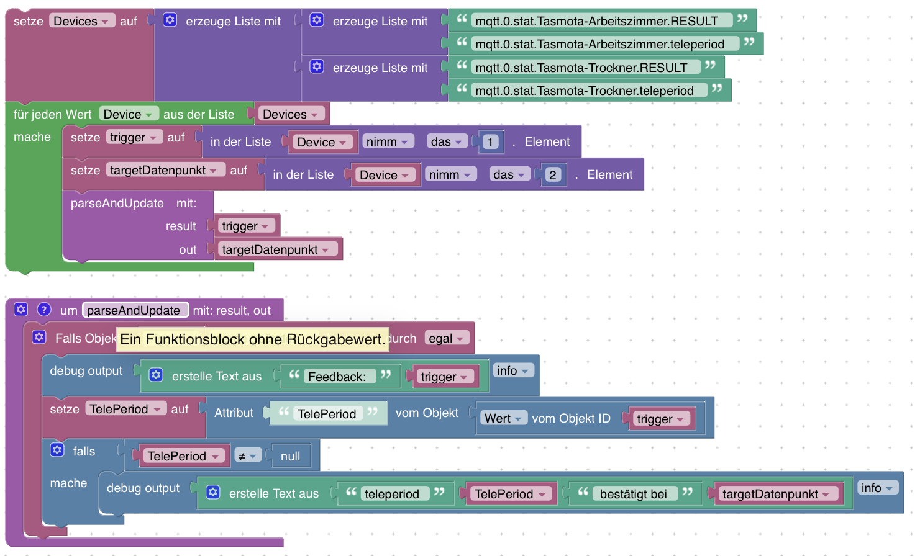
Task: Select the 'debug output' label beside teleperiod text
Action: pos(143,488)
